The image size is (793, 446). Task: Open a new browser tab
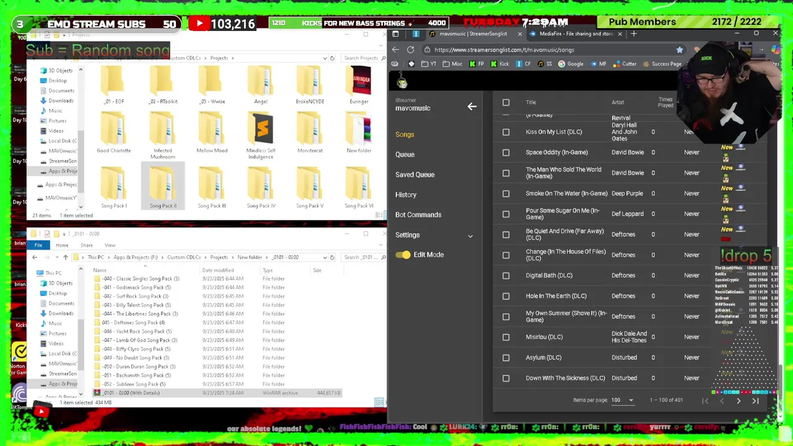634,34
